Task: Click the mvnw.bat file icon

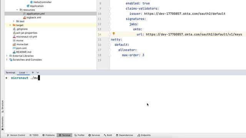Action: 14,44
